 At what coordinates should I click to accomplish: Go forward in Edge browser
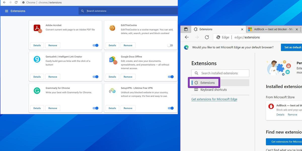coord(197,37)
